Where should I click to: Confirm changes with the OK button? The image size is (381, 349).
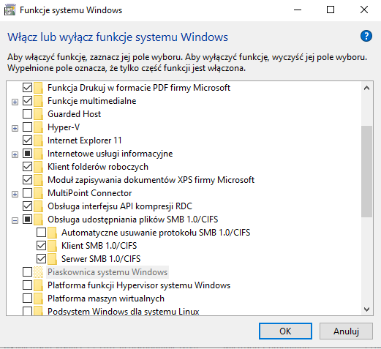[x=285, y=331]
